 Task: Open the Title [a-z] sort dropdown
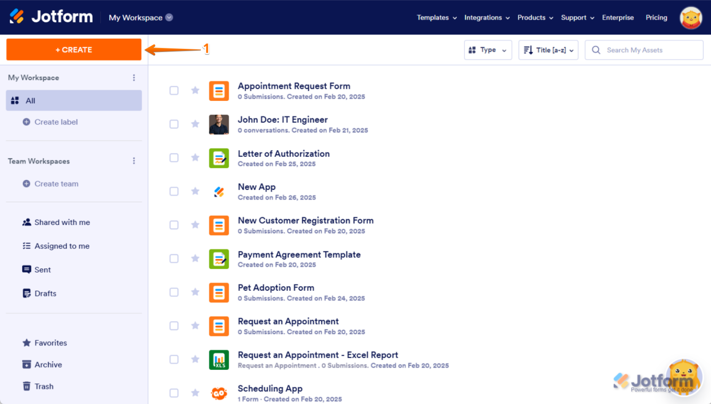[x=548, y=50]
